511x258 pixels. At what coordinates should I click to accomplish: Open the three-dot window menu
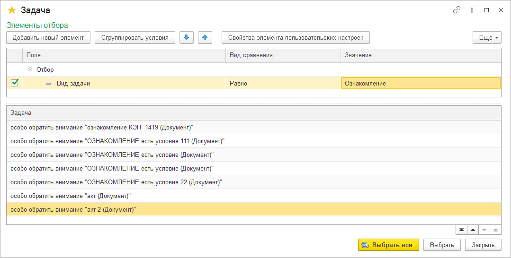point(472,10)
